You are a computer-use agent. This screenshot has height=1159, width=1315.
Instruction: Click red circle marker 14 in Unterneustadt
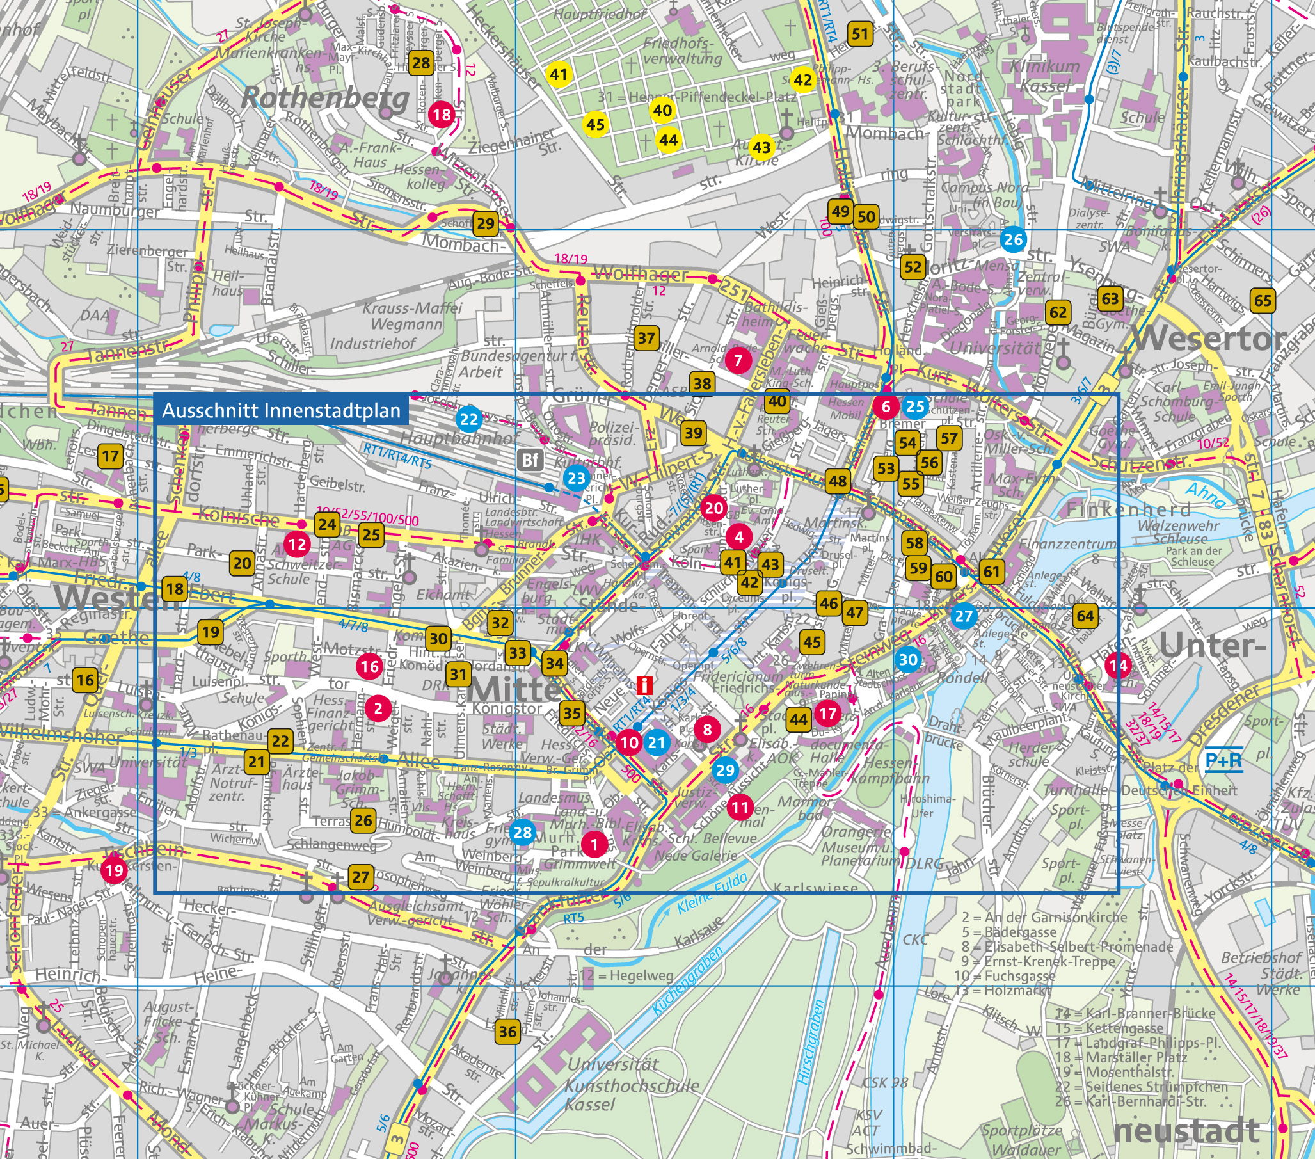point(1118,666)
